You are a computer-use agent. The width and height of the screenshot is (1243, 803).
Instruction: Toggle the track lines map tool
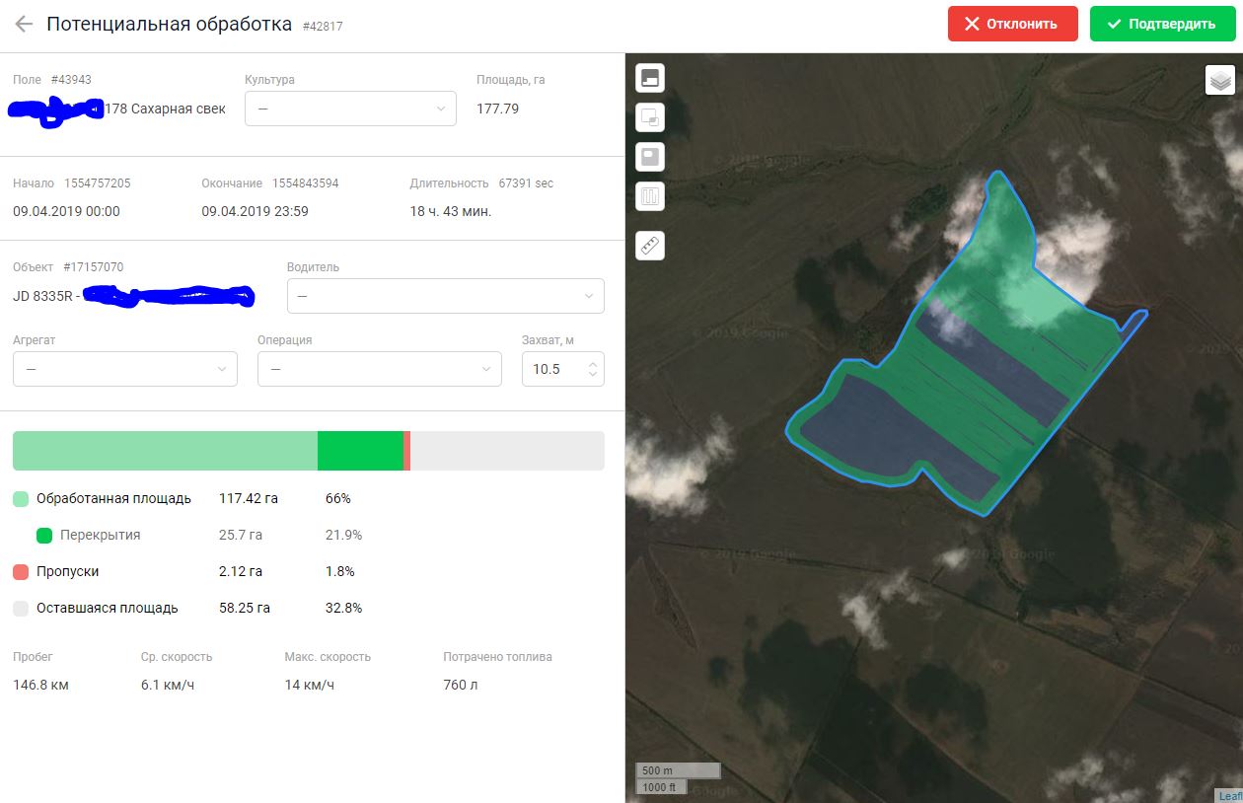coord(650,196)
